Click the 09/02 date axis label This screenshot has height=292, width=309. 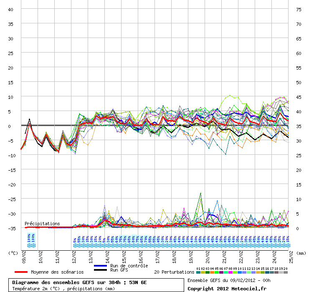pyautogui.click(x=24, y=257)
